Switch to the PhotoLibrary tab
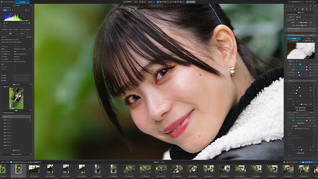Screen dimensions: 318x179 [7, 2]
